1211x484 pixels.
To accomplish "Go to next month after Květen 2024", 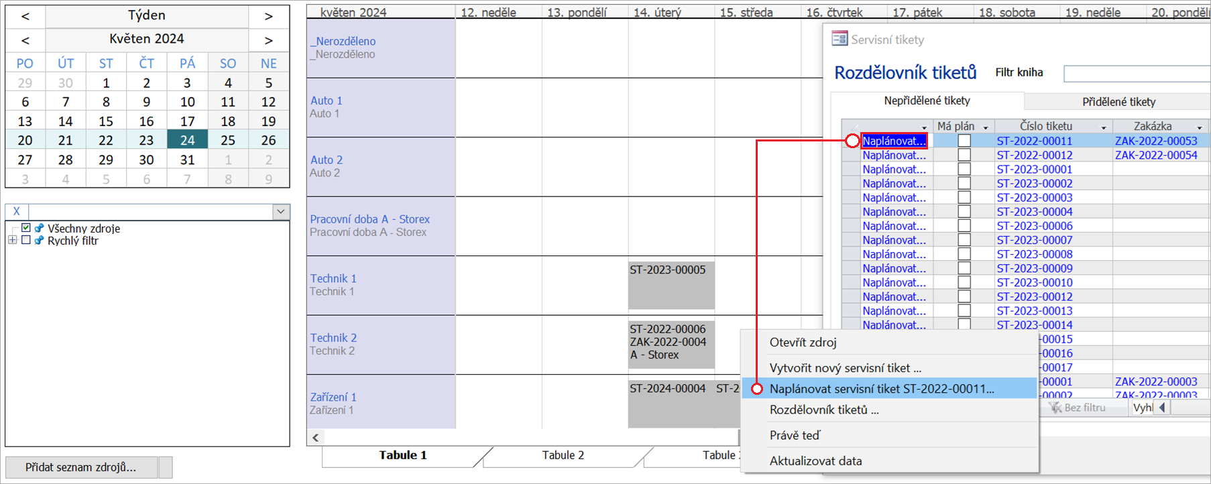I will [268, 40].
